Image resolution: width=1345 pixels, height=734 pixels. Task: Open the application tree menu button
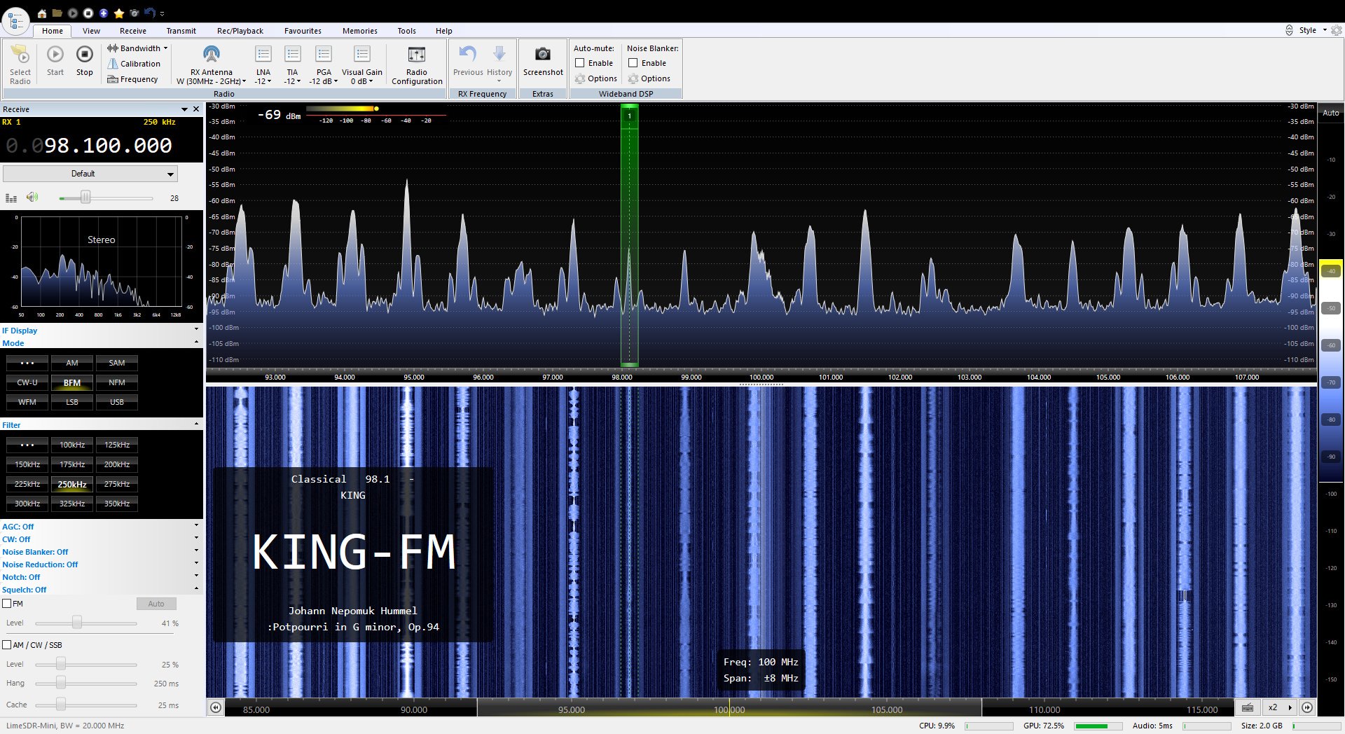point(15,21)
